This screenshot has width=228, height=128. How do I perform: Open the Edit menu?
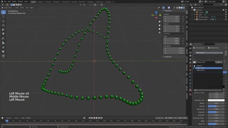click(9, 1)
